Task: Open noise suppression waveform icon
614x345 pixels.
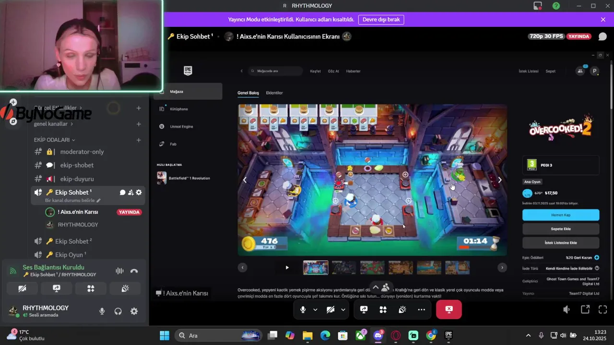Action: point(119,271)
